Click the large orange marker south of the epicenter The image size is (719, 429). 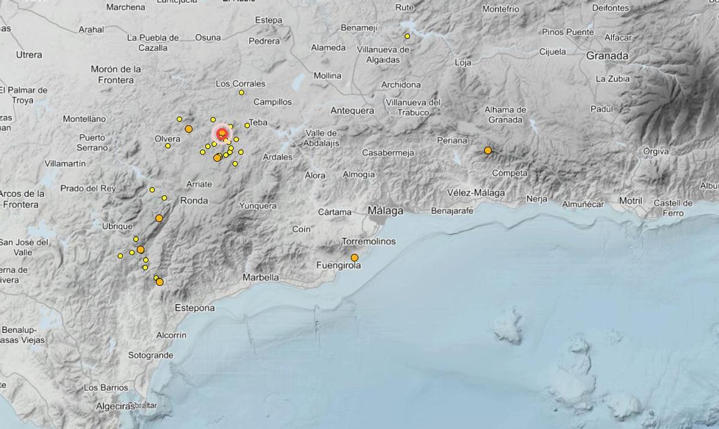[217, 158]
